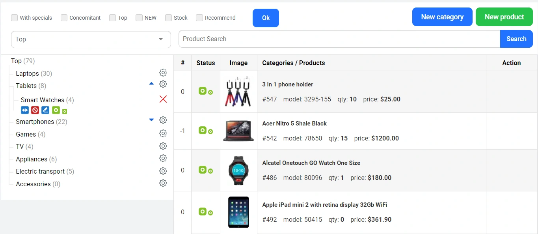Screen dimensions: 538x234
Task: Collapse the Tablets category with up arrow
Action: pyautogui.click(x=151, y=84)
